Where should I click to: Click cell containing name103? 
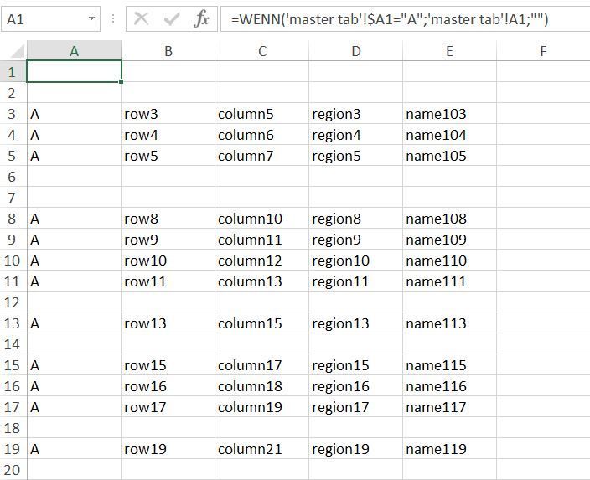click(x=450, y=114)
